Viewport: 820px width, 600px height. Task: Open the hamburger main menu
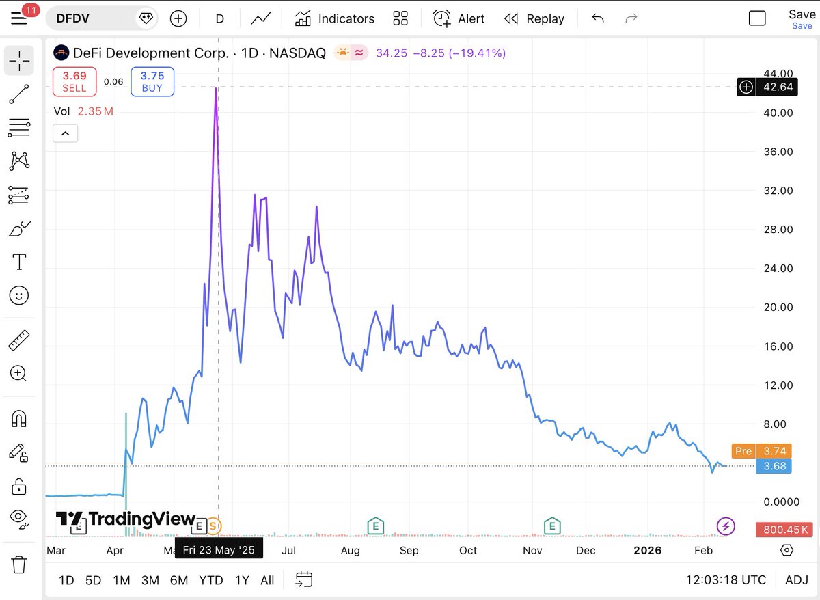coord(18,18)
